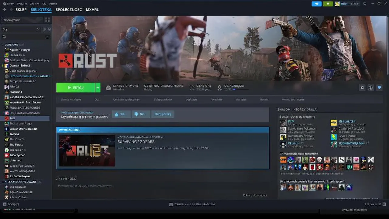Select Counter-Strike 2 in the library
The height and width of the screenshot is (219, 389).
point(20,65)
